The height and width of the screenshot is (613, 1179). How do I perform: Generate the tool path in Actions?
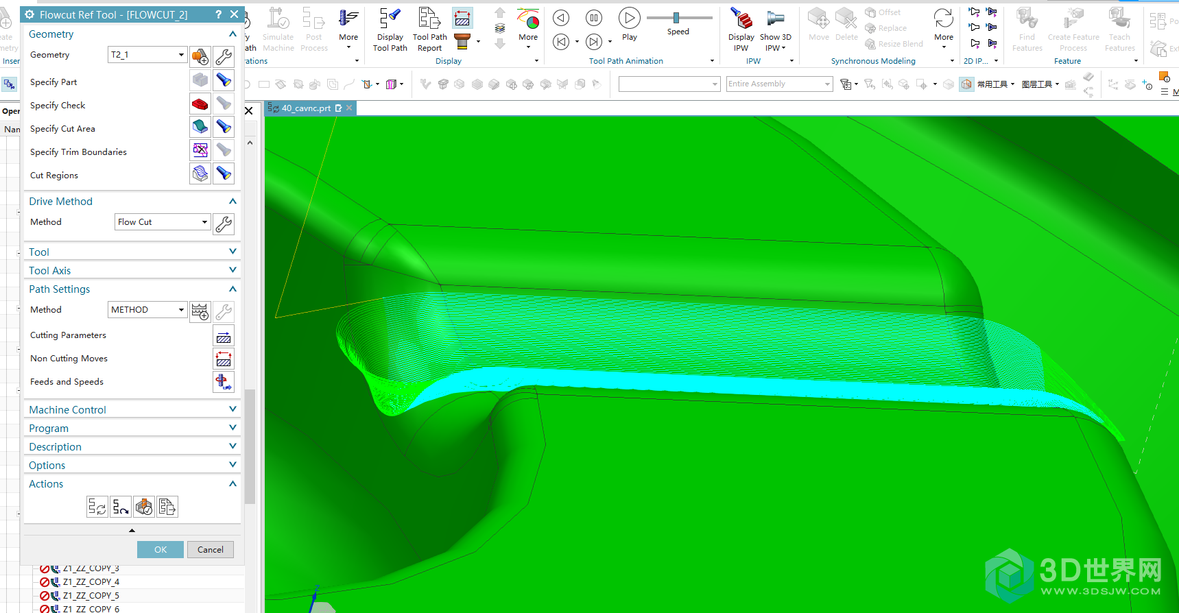pos(97,507)
